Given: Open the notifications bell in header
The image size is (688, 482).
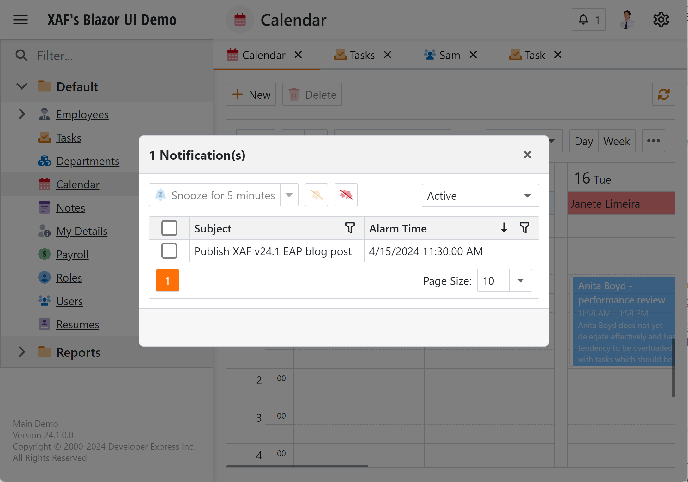Looking at the screenshot, I should coord(588,20).
